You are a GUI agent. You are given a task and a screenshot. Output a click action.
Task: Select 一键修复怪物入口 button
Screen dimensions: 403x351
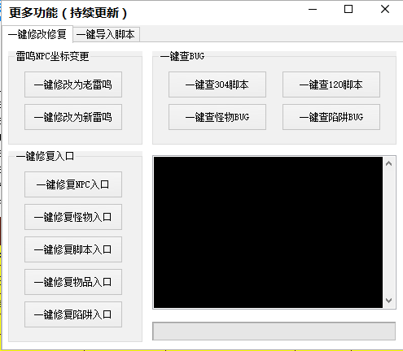click(73, 217)
